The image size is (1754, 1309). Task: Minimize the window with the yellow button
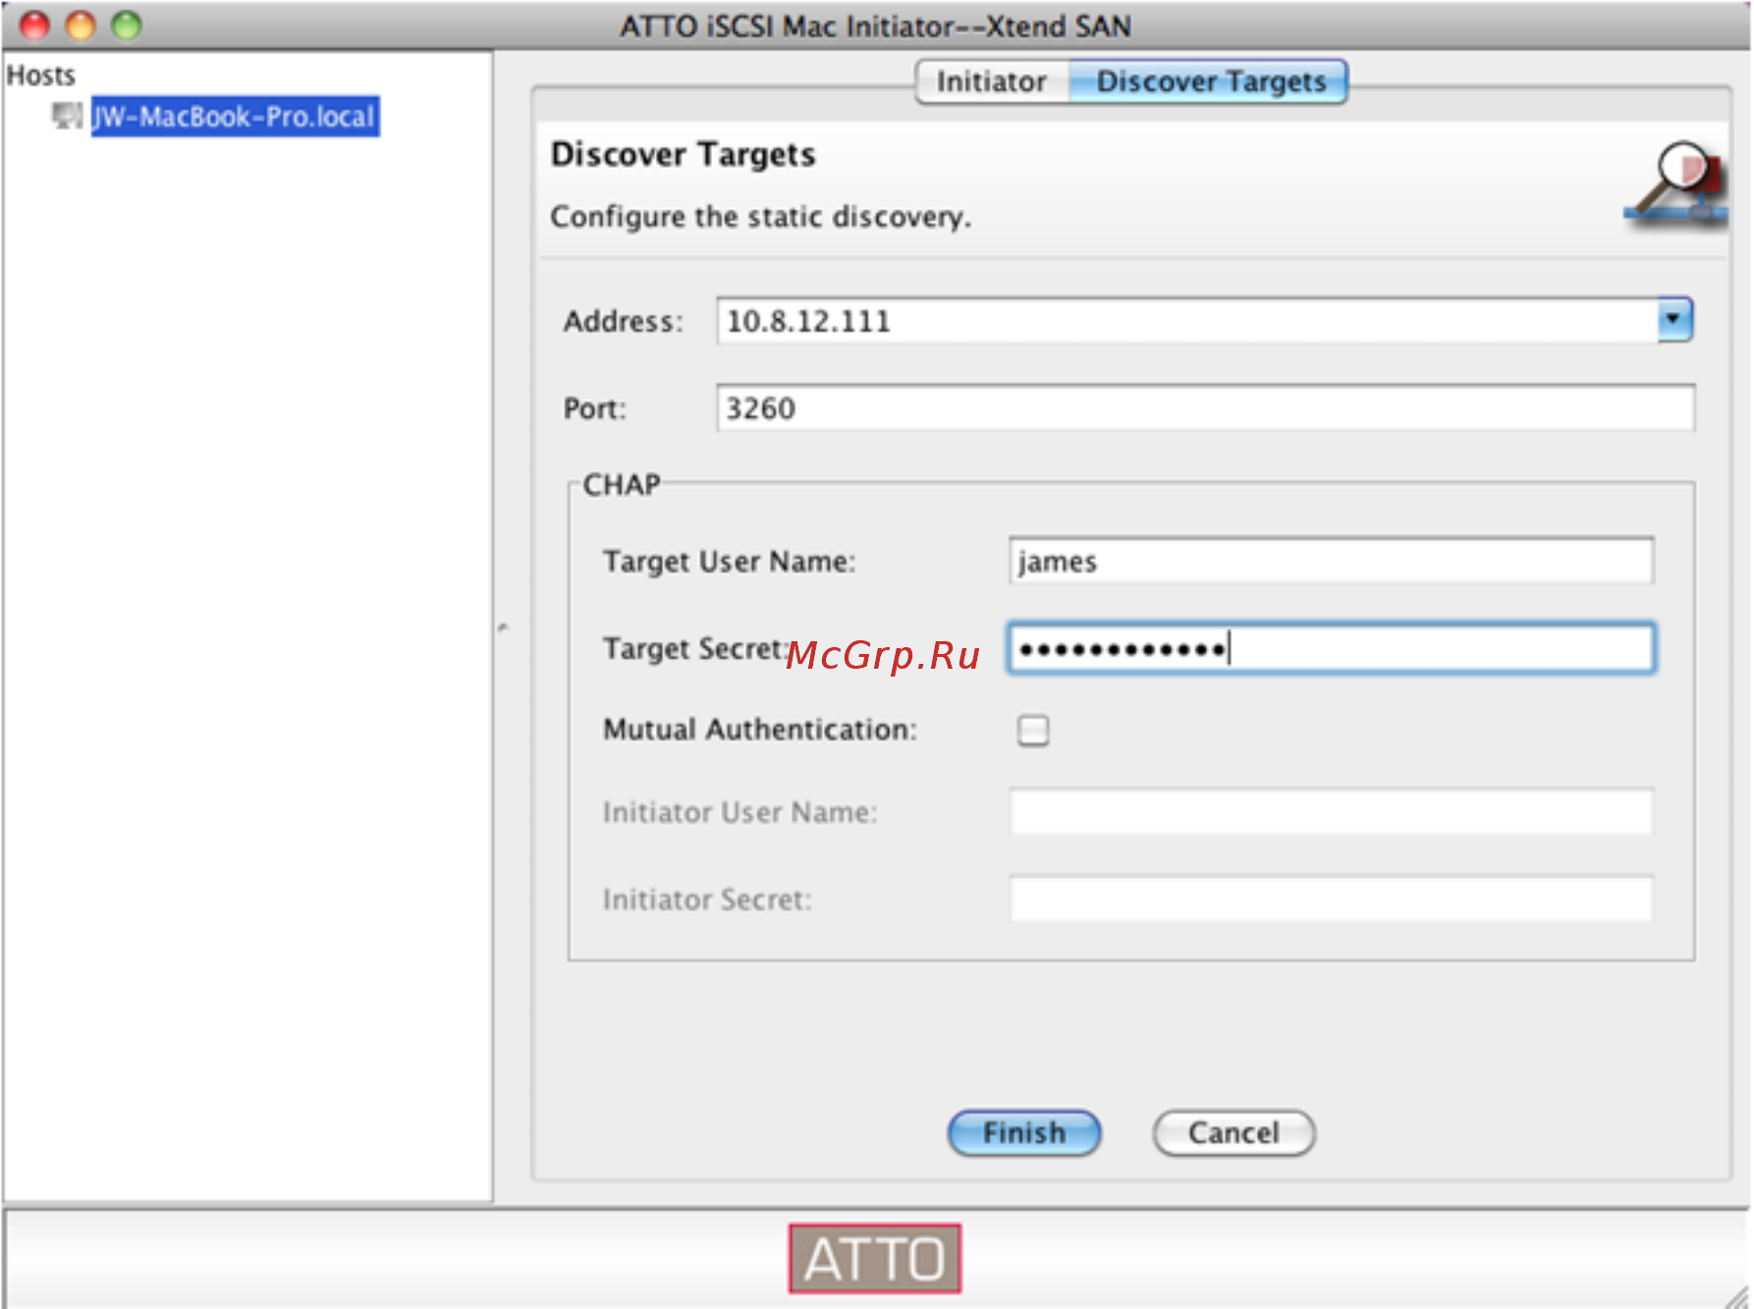click(81, 25)
